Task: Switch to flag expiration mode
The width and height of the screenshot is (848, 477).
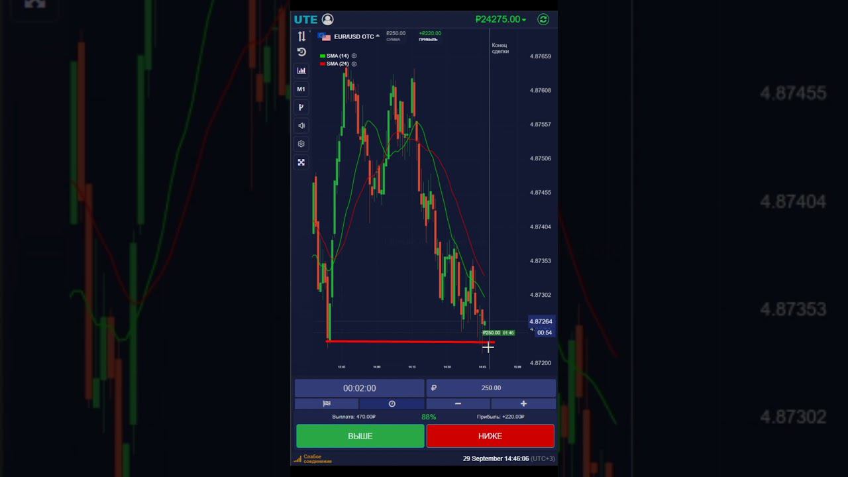Action: 327,403
